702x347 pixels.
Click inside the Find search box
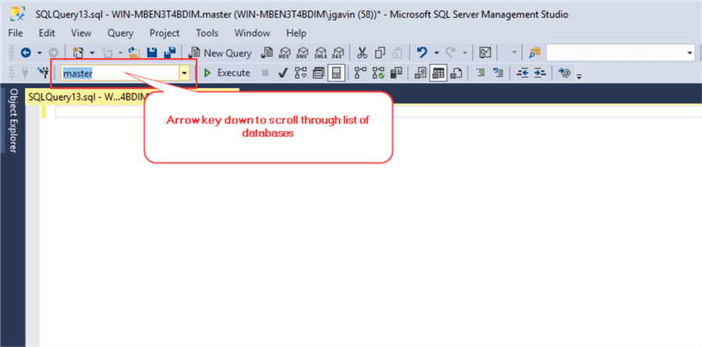point(615,53)
